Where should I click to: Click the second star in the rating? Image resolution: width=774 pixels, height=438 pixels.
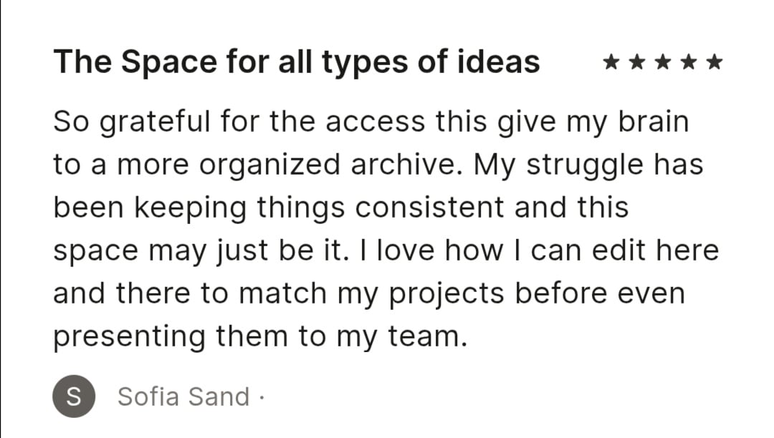click(637, 63)
